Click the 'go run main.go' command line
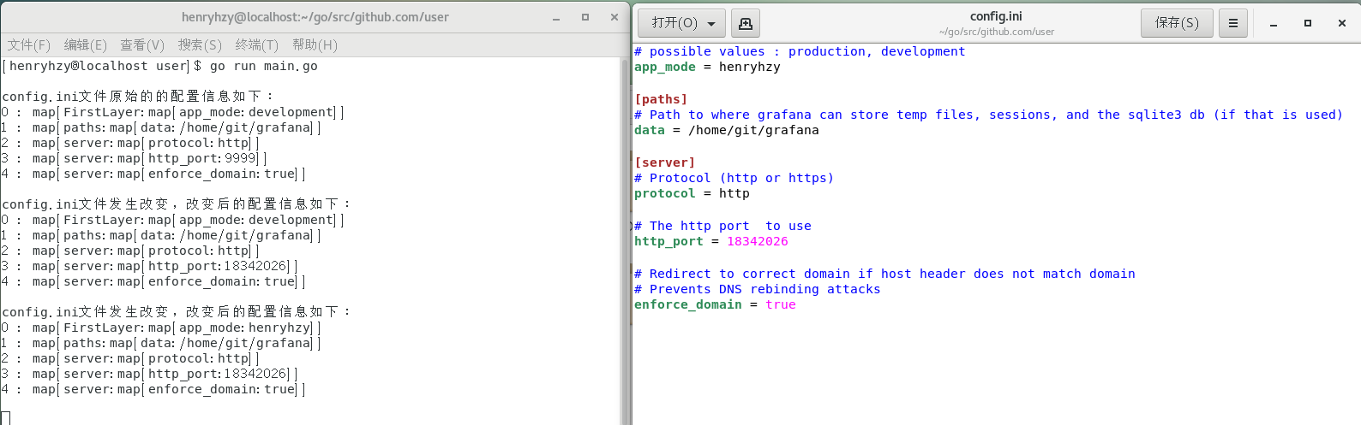Image resolution: width=1361 pixels, height=425 pixels. click(264, 67)
